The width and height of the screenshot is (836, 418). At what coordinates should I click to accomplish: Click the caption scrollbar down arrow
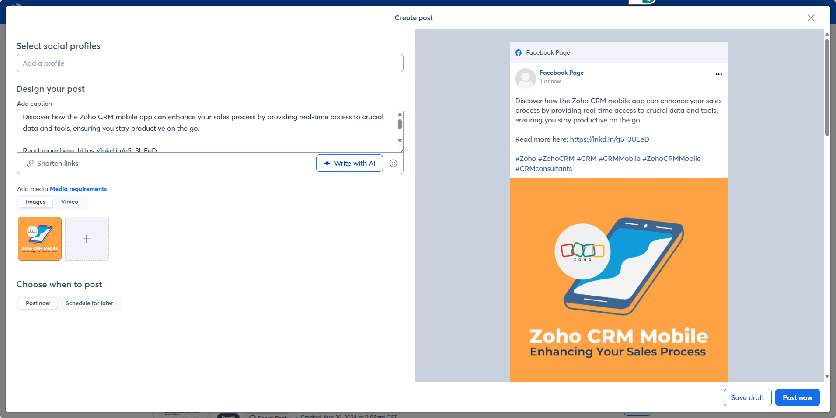400,140
